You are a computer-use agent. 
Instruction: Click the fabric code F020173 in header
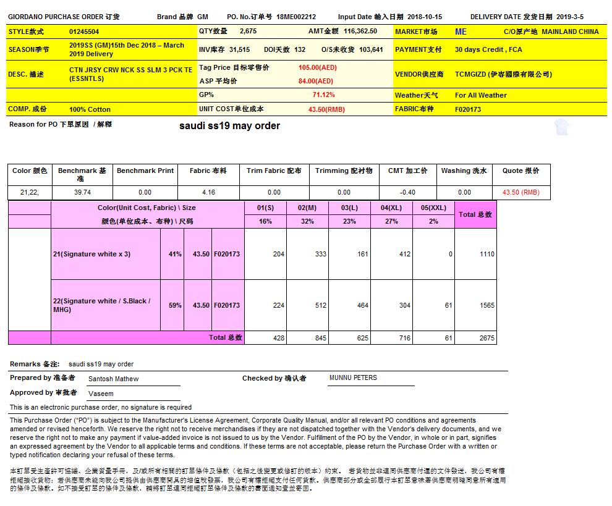click(468, 109)
